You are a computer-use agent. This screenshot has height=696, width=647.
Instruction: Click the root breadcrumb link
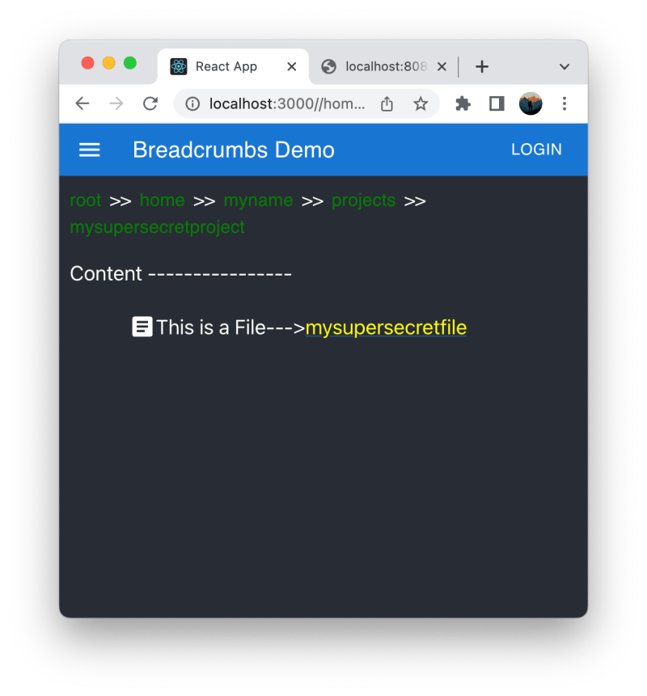(x=85, y=200)
